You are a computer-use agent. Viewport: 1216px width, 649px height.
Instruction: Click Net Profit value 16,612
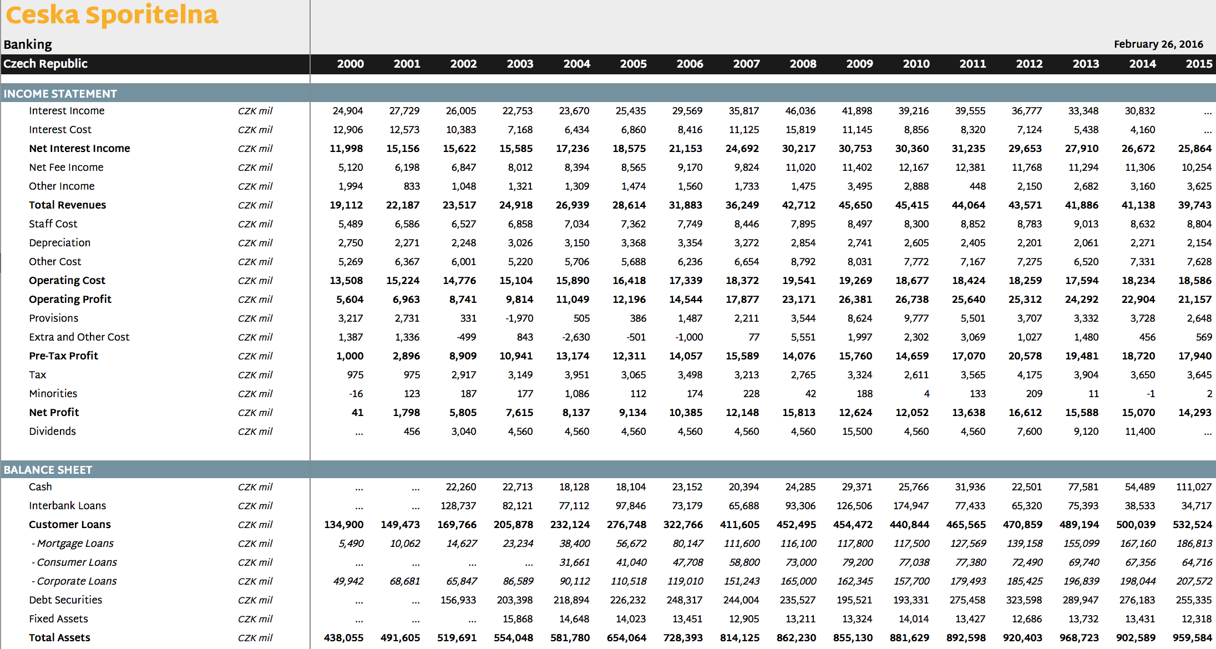[x=1025, y=413]
